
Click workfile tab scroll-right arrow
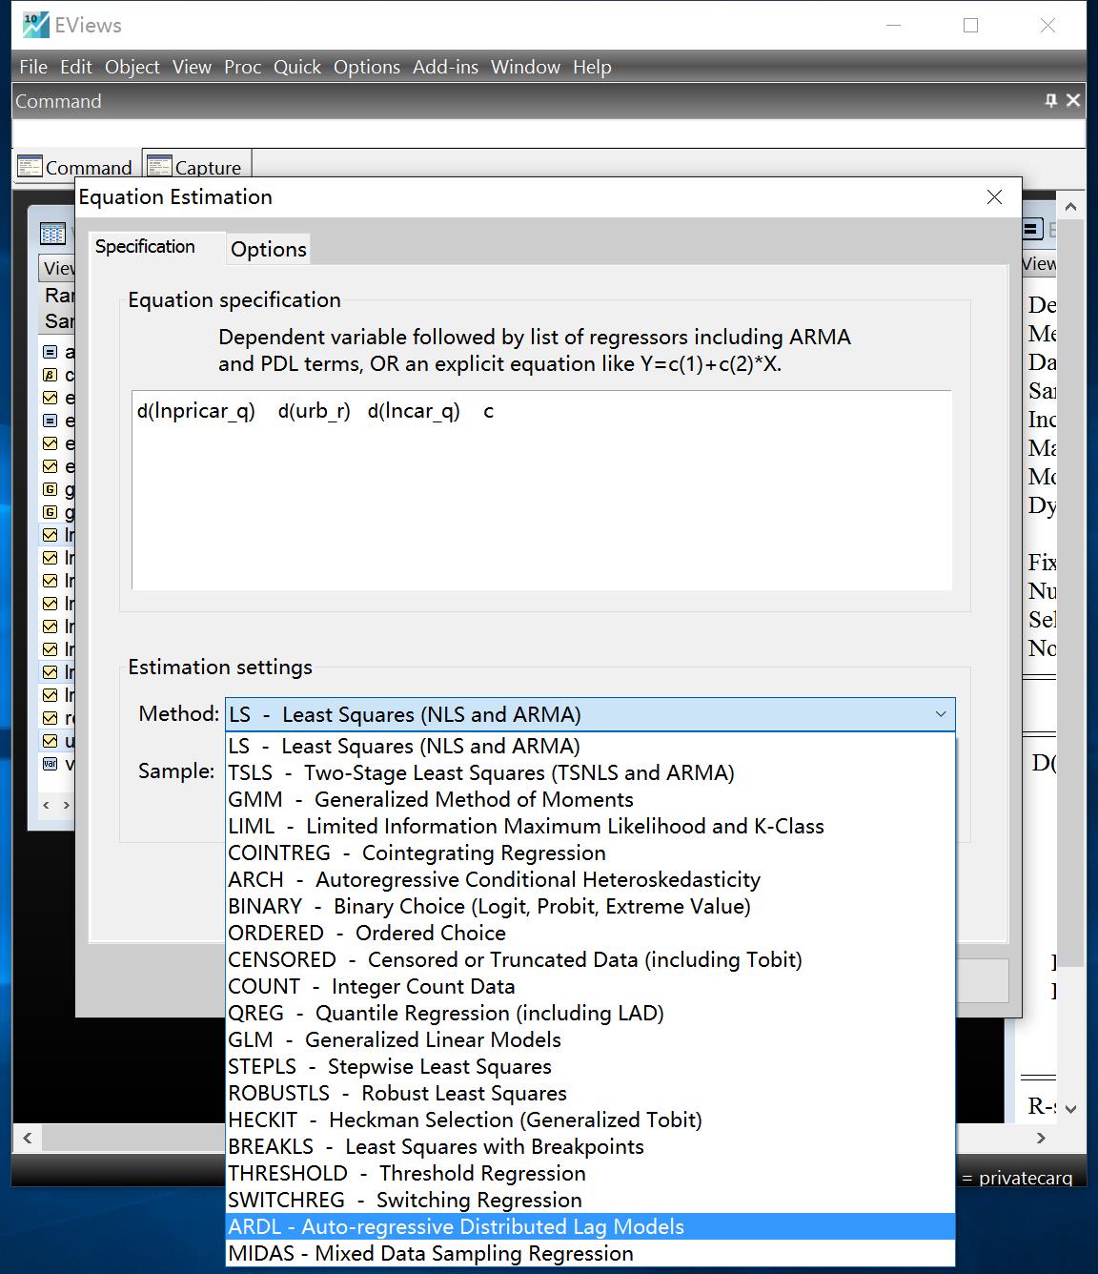click(66, 806)
